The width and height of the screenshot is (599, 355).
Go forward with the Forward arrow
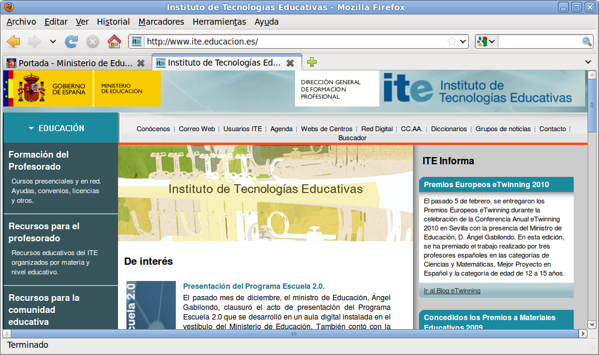(34, 42)
